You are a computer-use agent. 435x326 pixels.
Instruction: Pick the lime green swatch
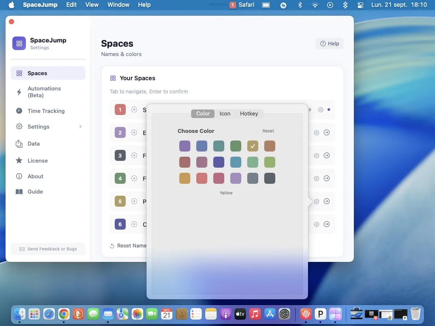(270, 162)
